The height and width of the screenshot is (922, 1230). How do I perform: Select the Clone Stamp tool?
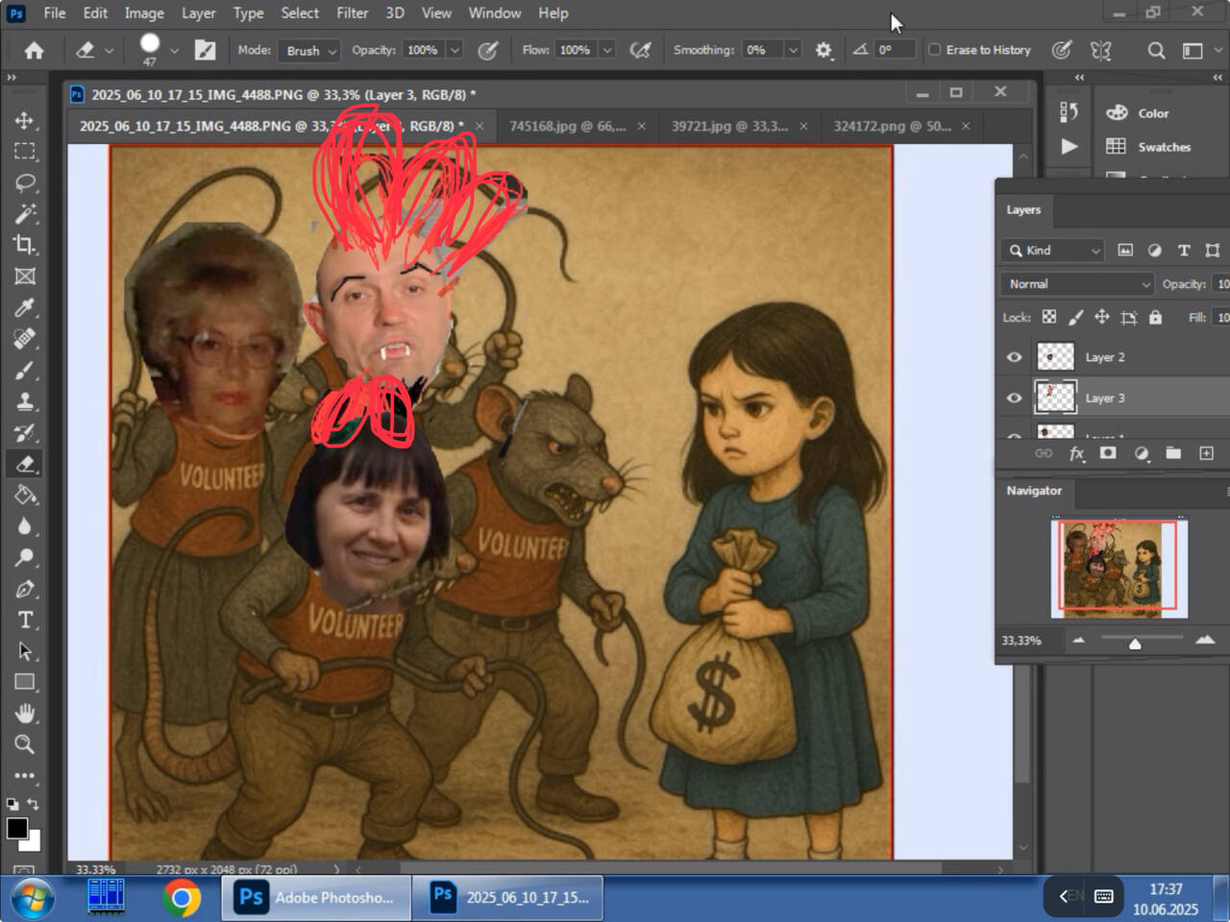25,401
